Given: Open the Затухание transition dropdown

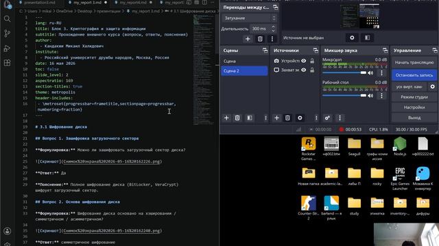Looking at the screenshot, I should pos(250,18).
